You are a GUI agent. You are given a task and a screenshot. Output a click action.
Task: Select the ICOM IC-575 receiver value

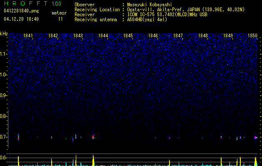[167, 15]
